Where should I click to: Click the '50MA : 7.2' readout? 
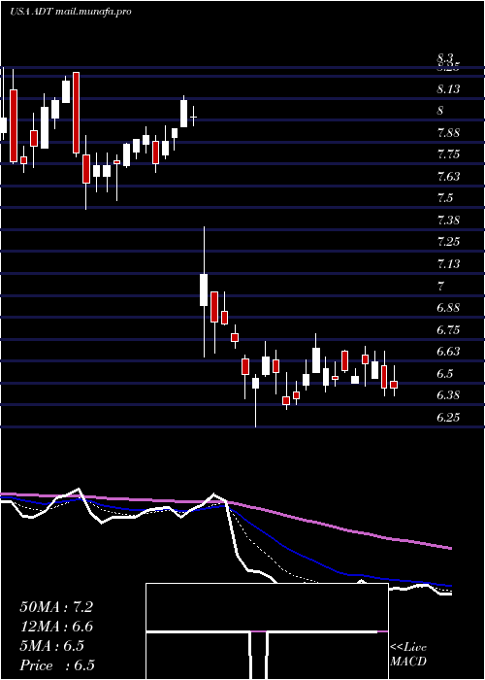[x=56, y=607]
